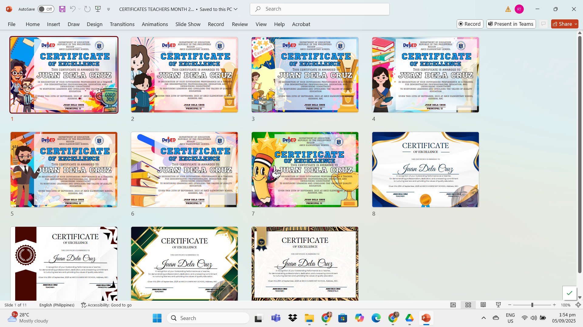Open the Acrobat ribbon tab
The width and height of the screenshot is (583, 327).
[x=301, y=24]
